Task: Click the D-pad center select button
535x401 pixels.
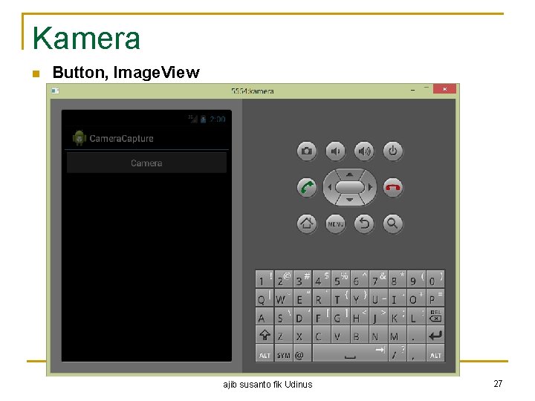Action: pos(350,187)
